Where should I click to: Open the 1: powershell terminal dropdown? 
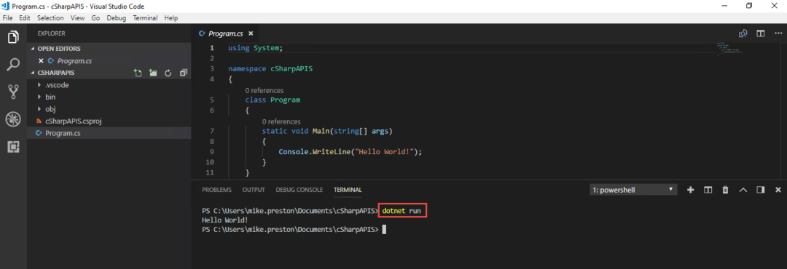[x=633, y=190]
